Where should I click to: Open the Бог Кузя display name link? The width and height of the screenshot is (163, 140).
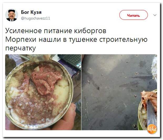tap(31, 12)
